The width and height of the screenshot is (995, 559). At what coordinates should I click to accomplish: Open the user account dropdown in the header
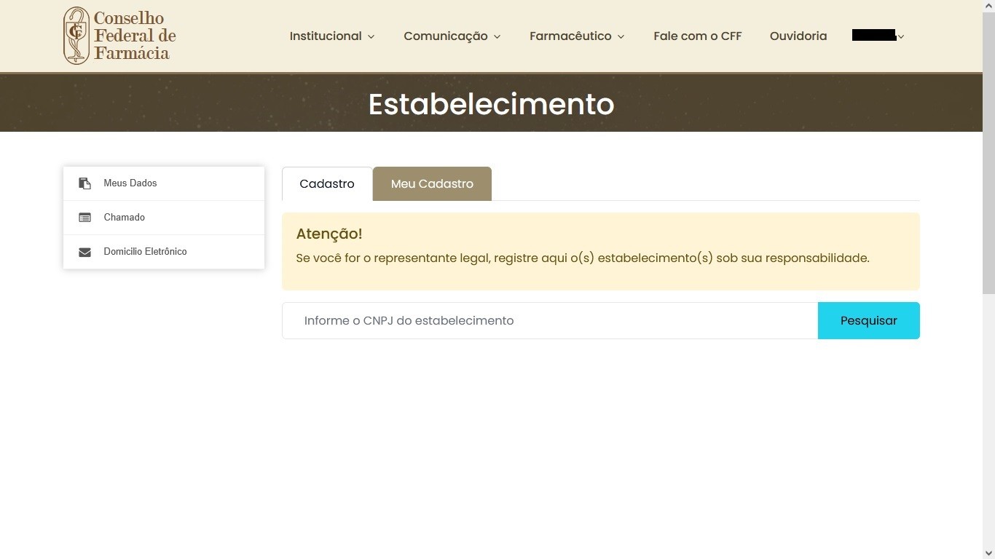click(x=878, y=36)
